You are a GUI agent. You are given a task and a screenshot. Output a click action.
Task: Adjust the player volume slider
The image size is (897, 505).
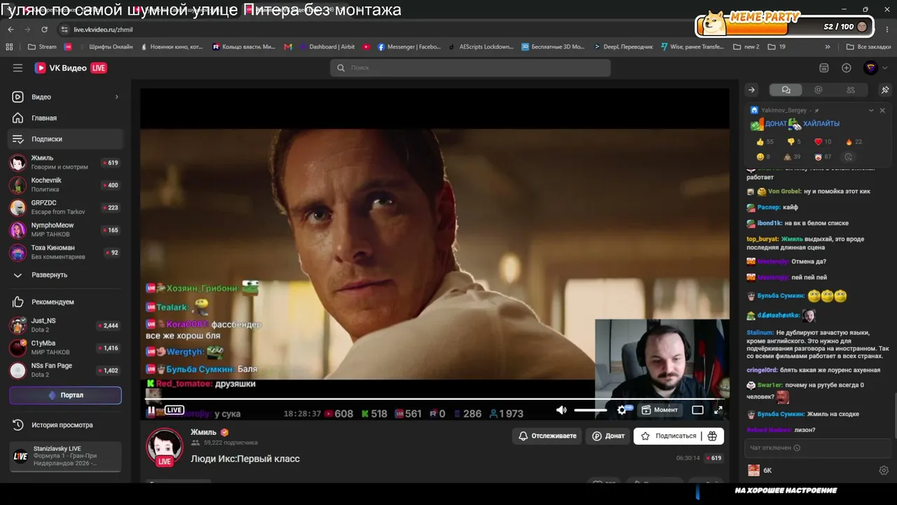[x=591, y=410]
